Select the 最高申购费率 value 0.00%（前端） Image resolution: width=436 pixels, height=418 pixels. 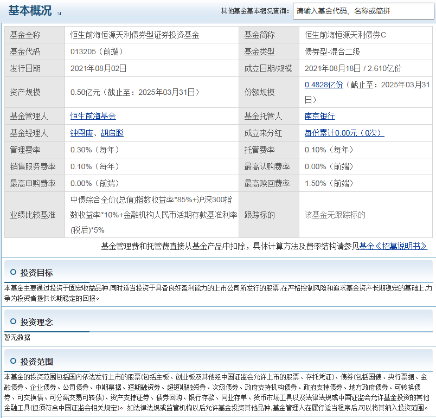[x=95, y=183]
